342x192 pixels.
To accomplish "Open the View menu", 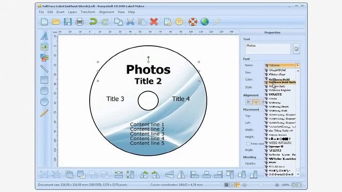I will point(121,12).
